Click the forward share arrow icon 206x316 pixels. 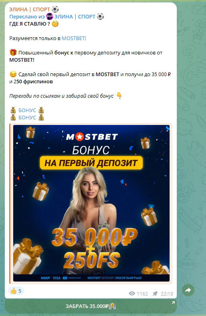pyautogui.click(x=188, y=290)
